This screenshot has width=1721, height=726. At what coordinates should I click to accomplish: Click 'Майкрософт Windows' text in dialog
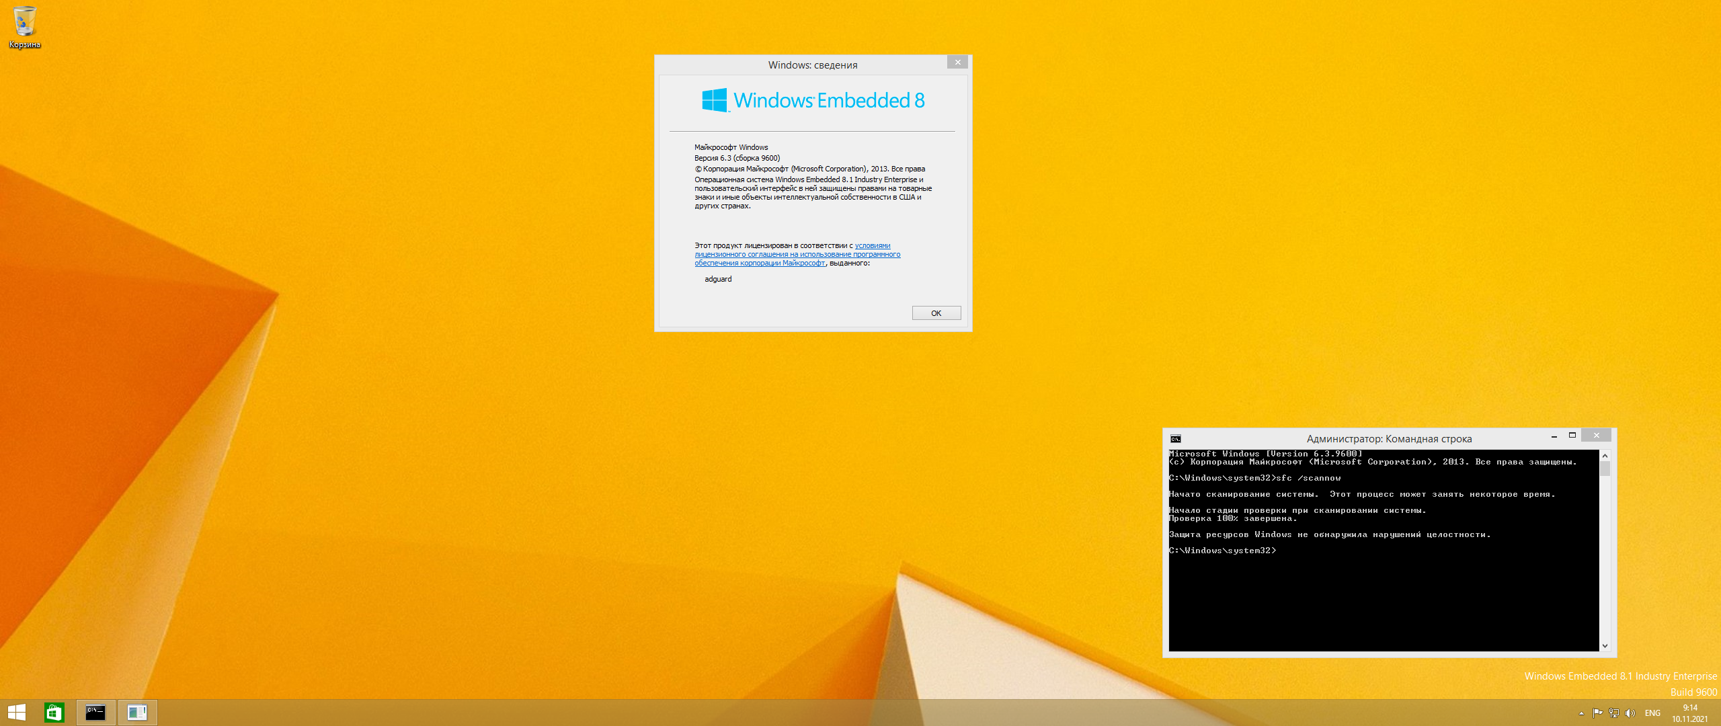click(731, 148)
